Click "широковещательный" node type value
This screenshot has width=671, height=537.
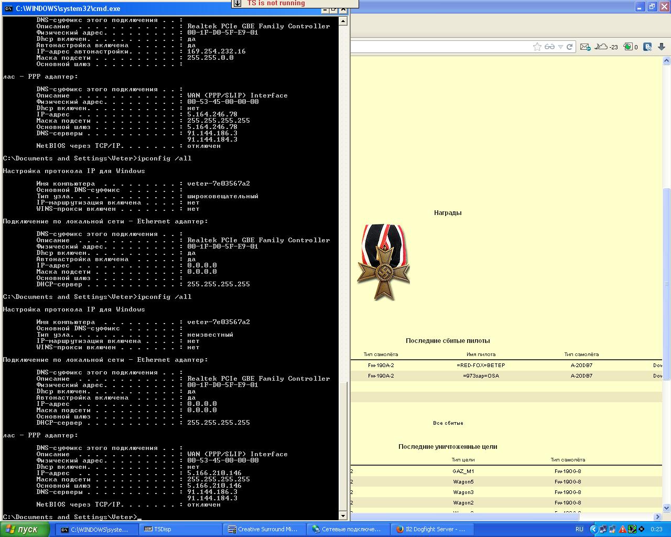click(223, 196)
